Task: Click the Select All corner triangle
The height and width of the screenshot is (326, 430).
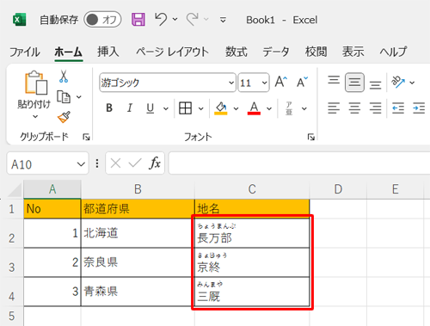Action: click(x=14, y=189)
